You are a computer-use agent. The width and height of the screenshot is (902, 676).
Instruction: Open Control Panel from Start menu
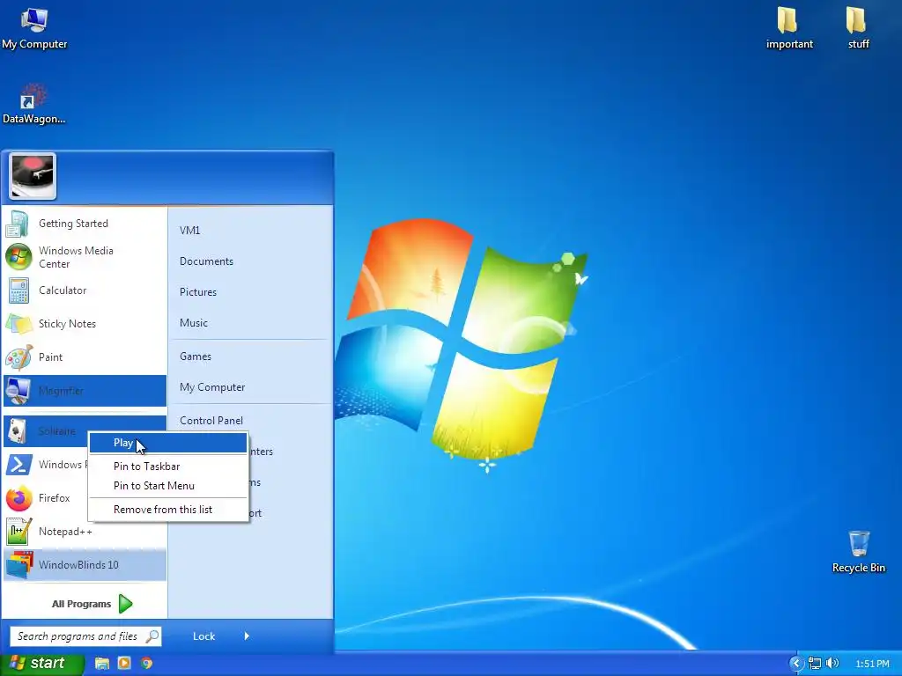pyautogui.click(x=211, y=421)
